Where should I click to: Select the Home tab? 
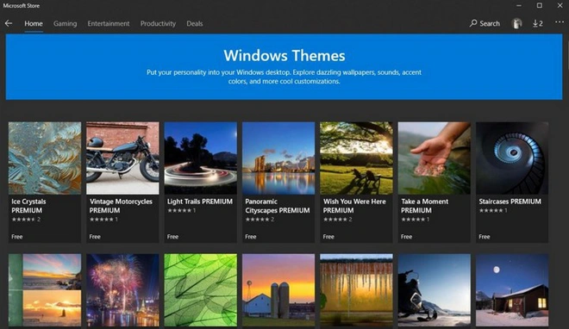[x=34, y=23]
